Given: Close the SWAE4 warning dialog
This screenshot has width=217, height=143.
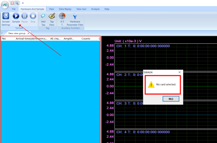Looking at the screenshot, I should coord(179,72).
